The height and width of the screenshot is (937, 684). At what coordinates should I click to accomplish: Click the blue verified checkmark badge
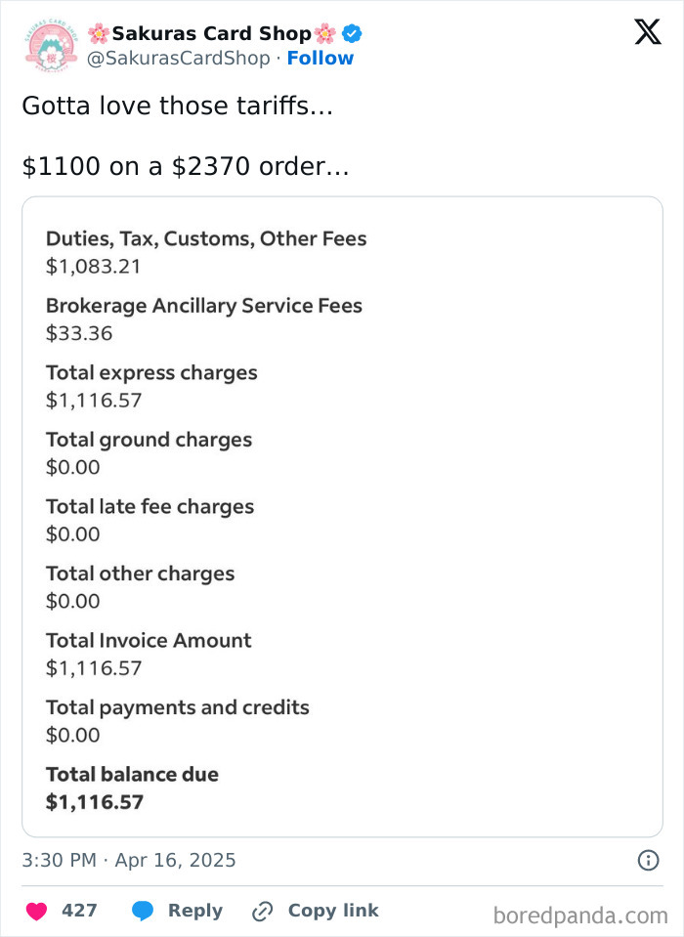pos(351,31)
